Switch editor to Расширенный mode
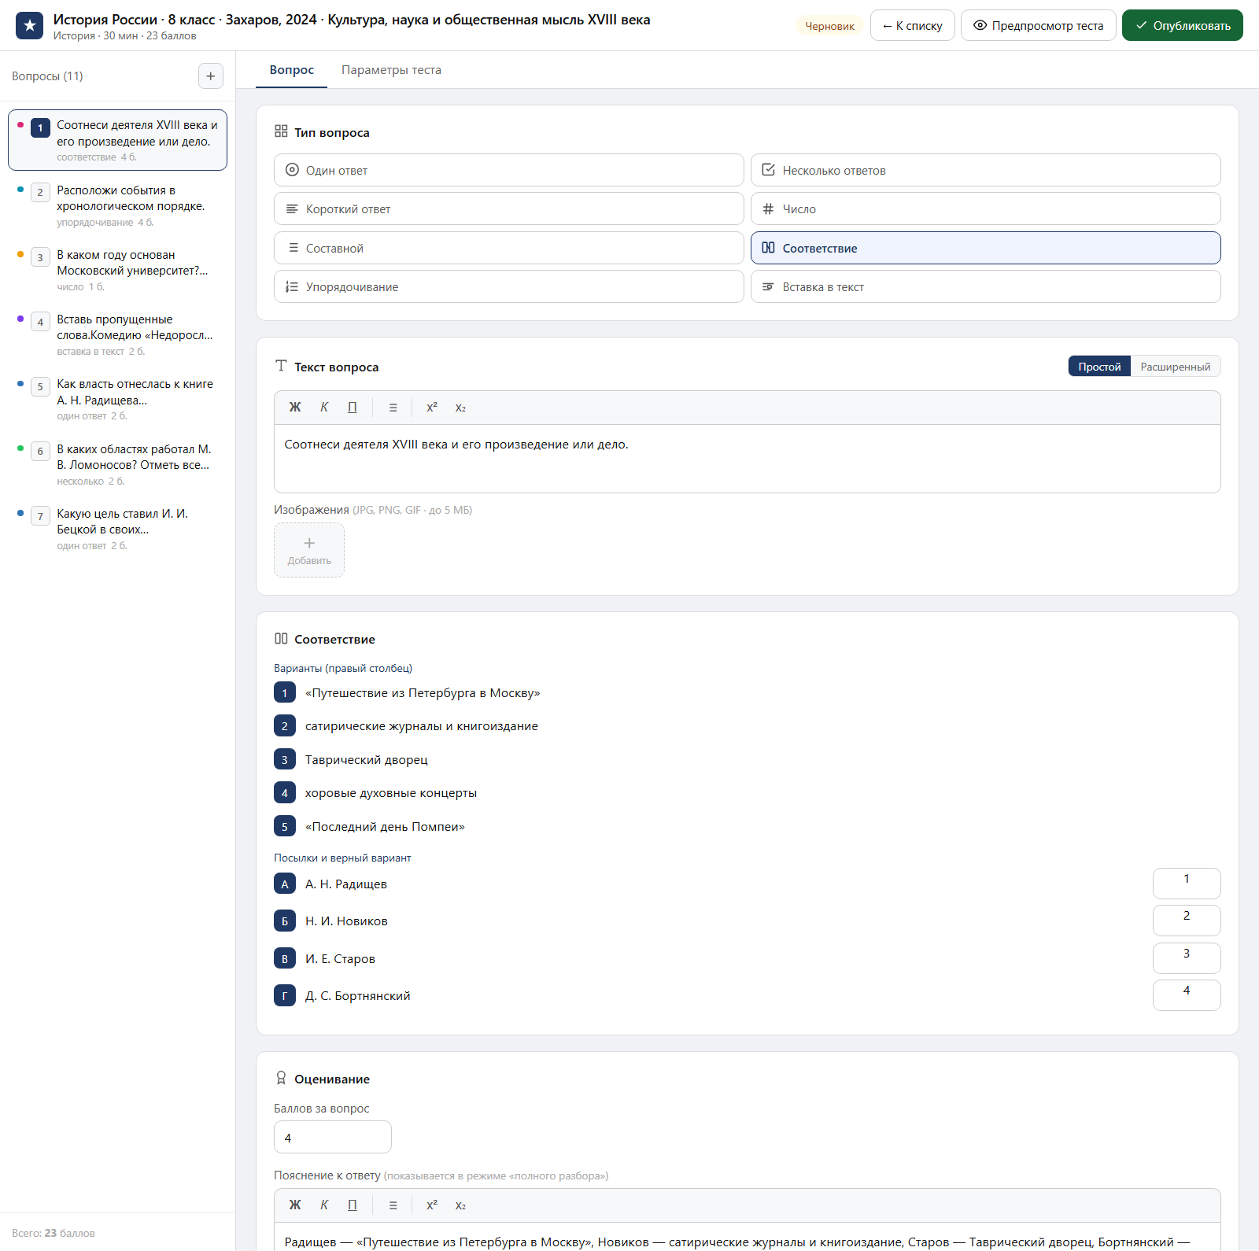 [x=1175, y=367]
